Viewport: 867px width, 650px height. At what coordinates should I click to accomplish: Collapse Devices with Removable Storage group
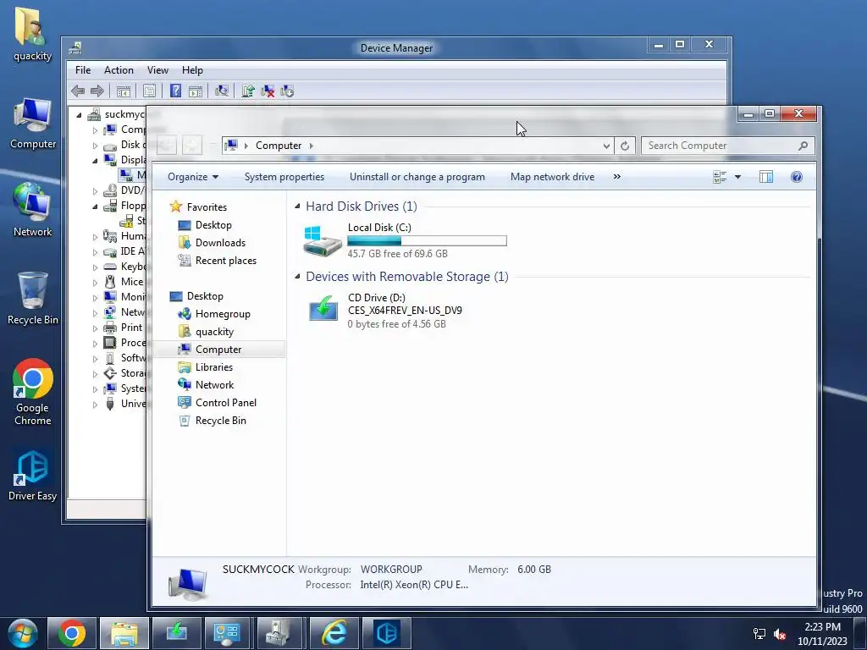297,277
